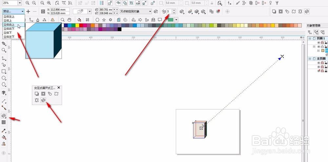The height and width of the screenshot is (162, 328).
Task: Select the Ellipse tool
Action: tap(4, 78)
